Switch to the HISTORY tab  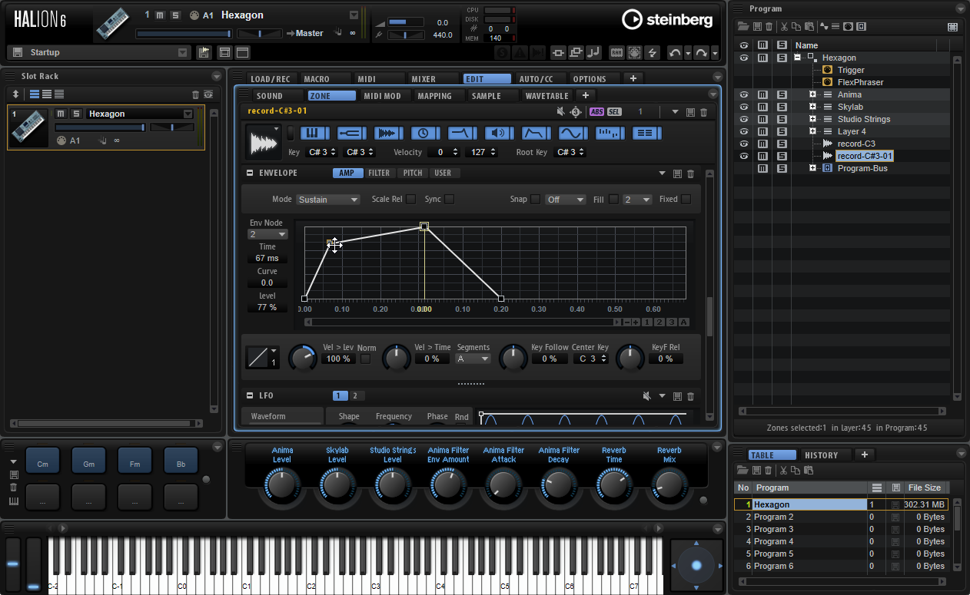point(821,455)
